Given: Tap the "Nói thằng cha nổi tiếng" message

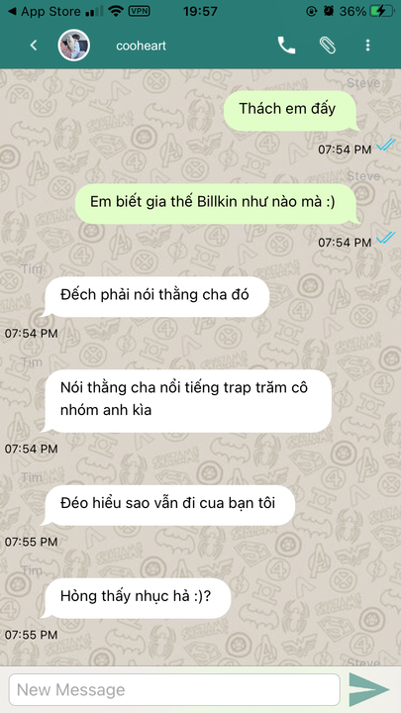Looking at the screenshot, I should click(186, 401).
